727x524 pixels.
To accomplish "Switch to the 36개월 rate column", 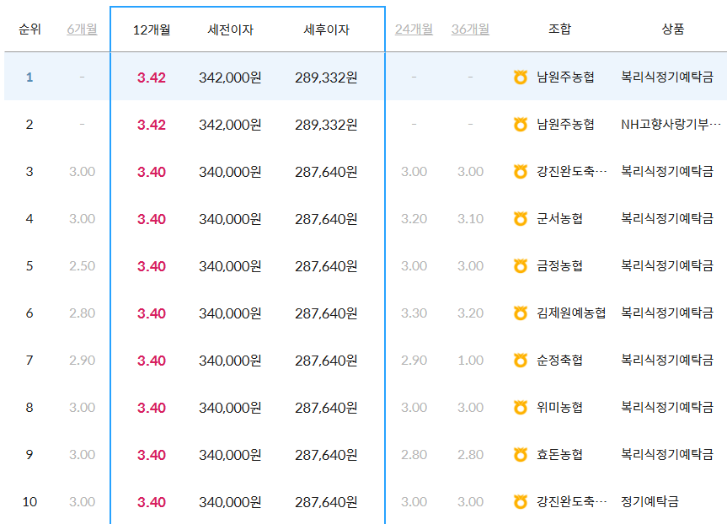I will pos(471,29).
